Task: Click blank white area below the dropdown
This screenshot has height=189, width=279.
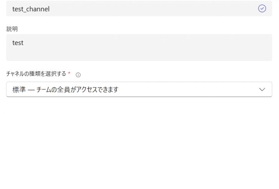Action: [x=139, y=142]
